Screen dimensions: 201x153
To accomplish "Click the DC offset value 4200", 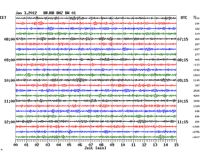I will click(196, 96).
